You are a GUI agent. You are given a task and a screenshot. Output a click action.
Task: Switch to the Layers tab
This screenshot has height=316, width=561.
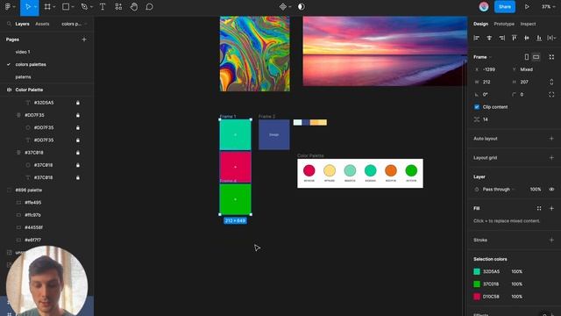(22, 24)
